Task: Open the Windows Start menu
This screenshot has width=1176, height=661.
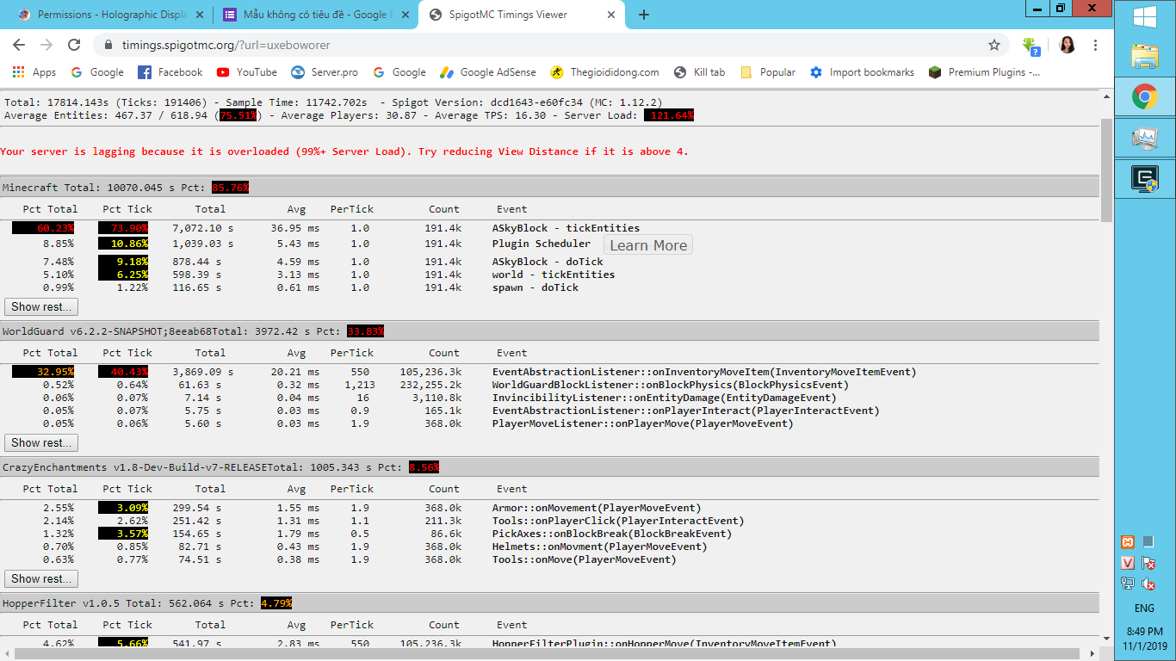Action: pyautogui.click(x=1144, y=17)
